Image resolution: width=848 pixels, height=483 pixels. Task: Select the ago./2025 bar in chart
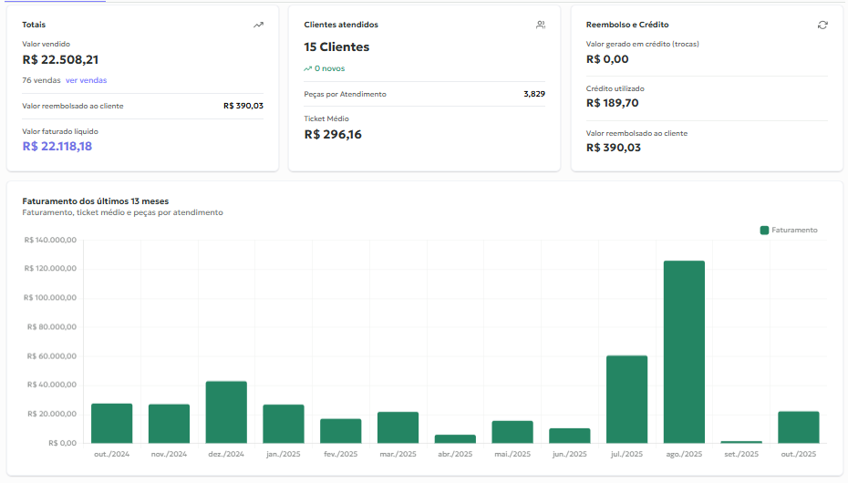(684, 352)
